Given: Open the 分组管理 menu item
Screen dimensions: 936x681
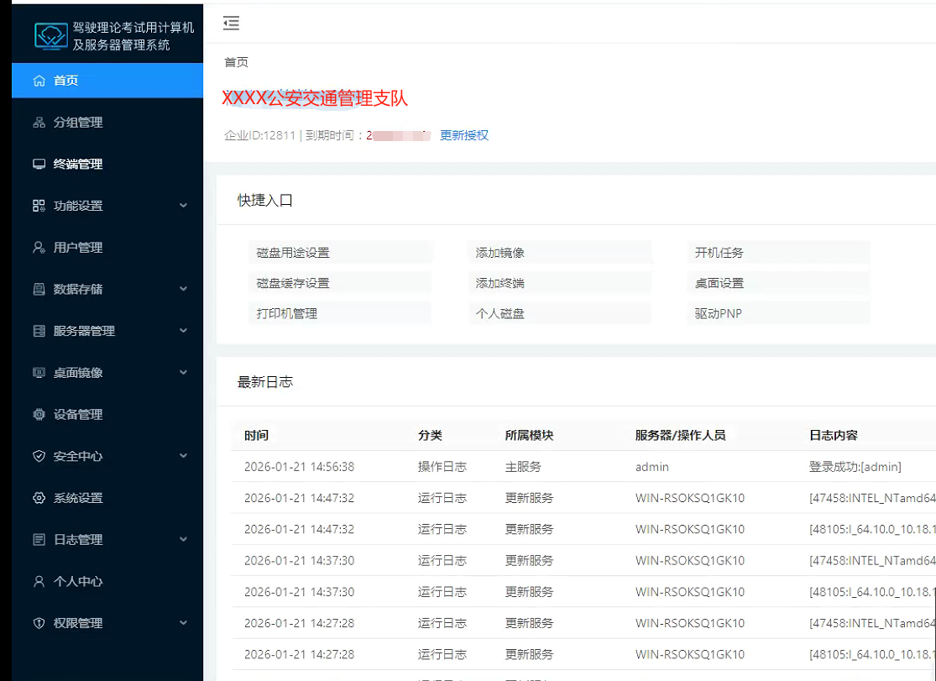Looking at the screenshot, I should pyautogui.click(x=107, y=123).
